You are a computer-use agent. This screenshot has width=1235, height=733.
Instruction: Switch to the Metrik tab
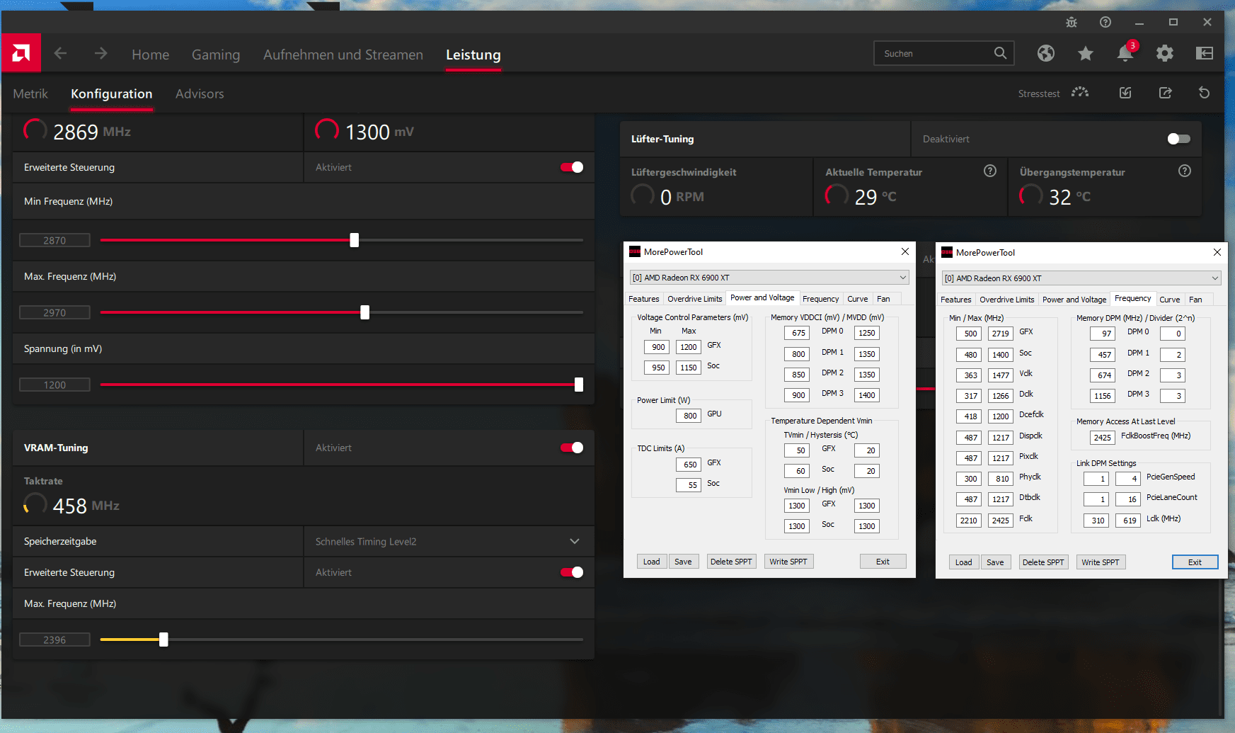(x=30, y=93)
